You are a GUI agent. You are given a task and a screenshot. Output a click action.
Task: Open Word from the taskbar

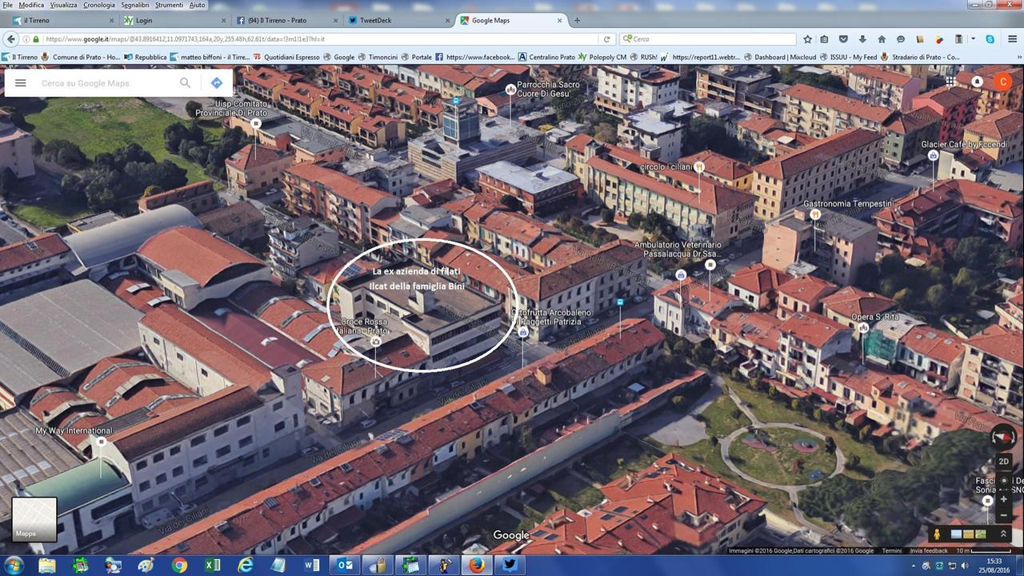pos(312,565)
